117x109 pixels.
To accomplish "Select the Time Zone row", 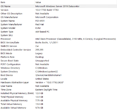I will pyautogui.click(x=58, y=90).
